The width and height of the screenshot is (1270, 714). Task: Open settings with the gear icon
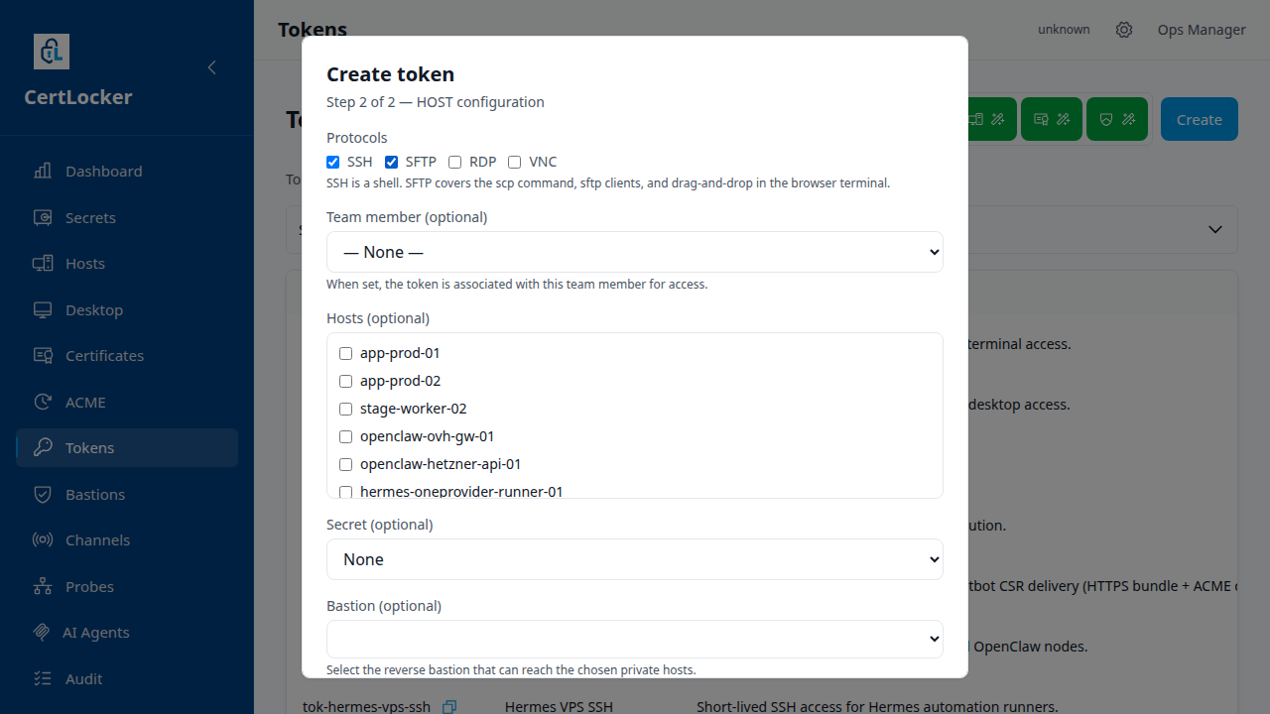tap(1124, 30)
